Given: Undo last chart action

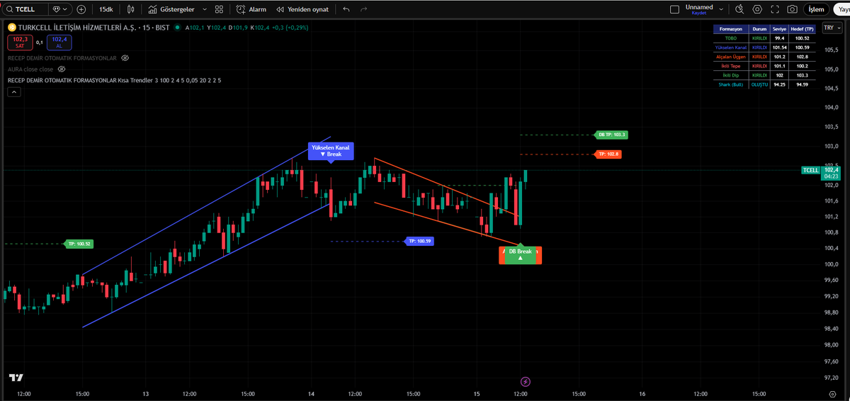Looking at the screenshot, I should (x=346, y=9).
